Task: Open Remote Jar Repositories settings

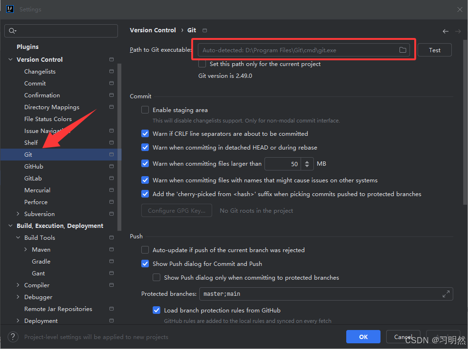Action: point(58,309)
